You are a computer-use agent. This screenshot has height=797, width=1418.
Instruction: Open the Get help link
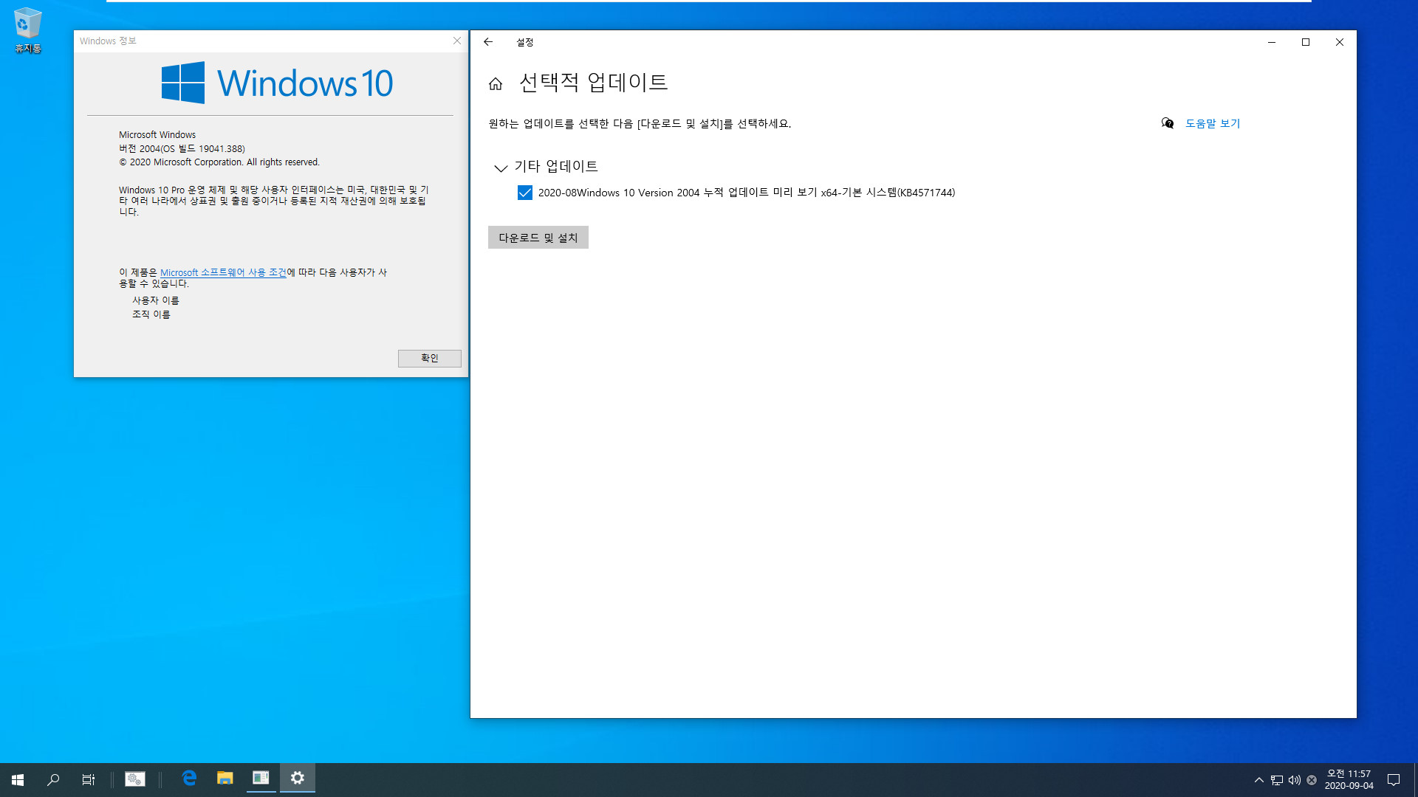click(x=1213, y=123)
